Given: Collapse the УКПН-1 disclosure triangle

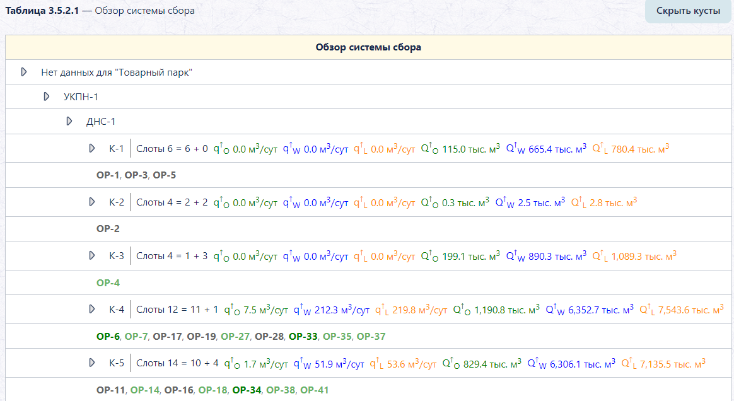Looking at the screenshot, I should click(46, 96).
